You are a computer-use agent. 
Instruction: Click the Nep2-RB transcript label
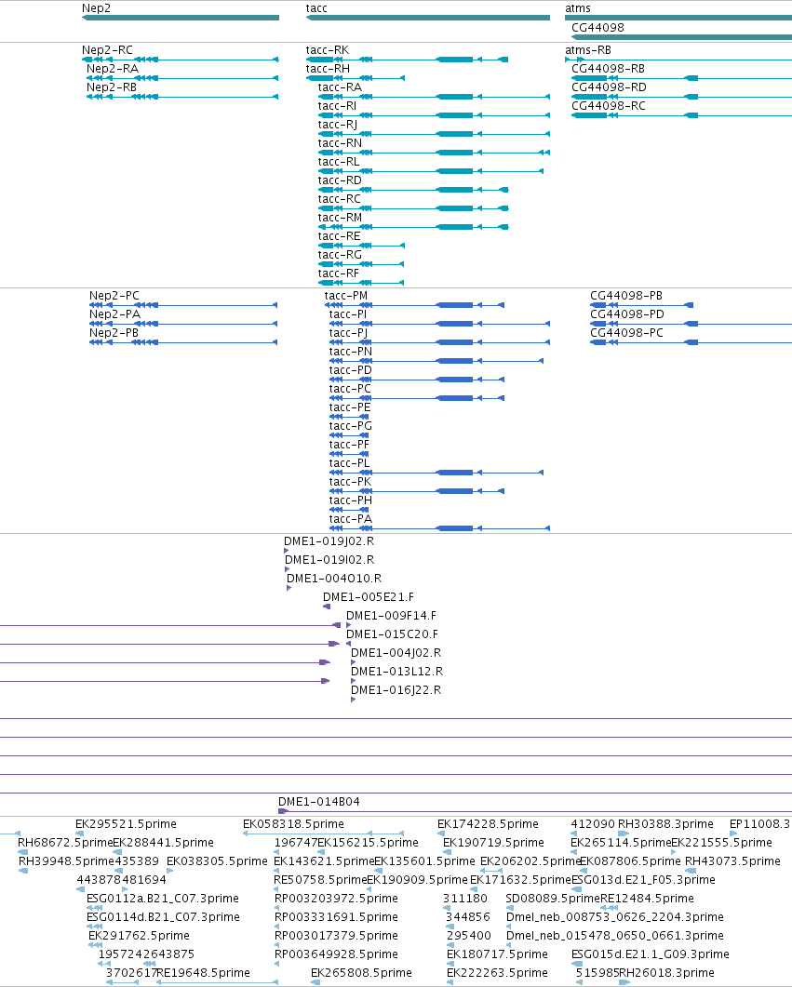[112, 87]
